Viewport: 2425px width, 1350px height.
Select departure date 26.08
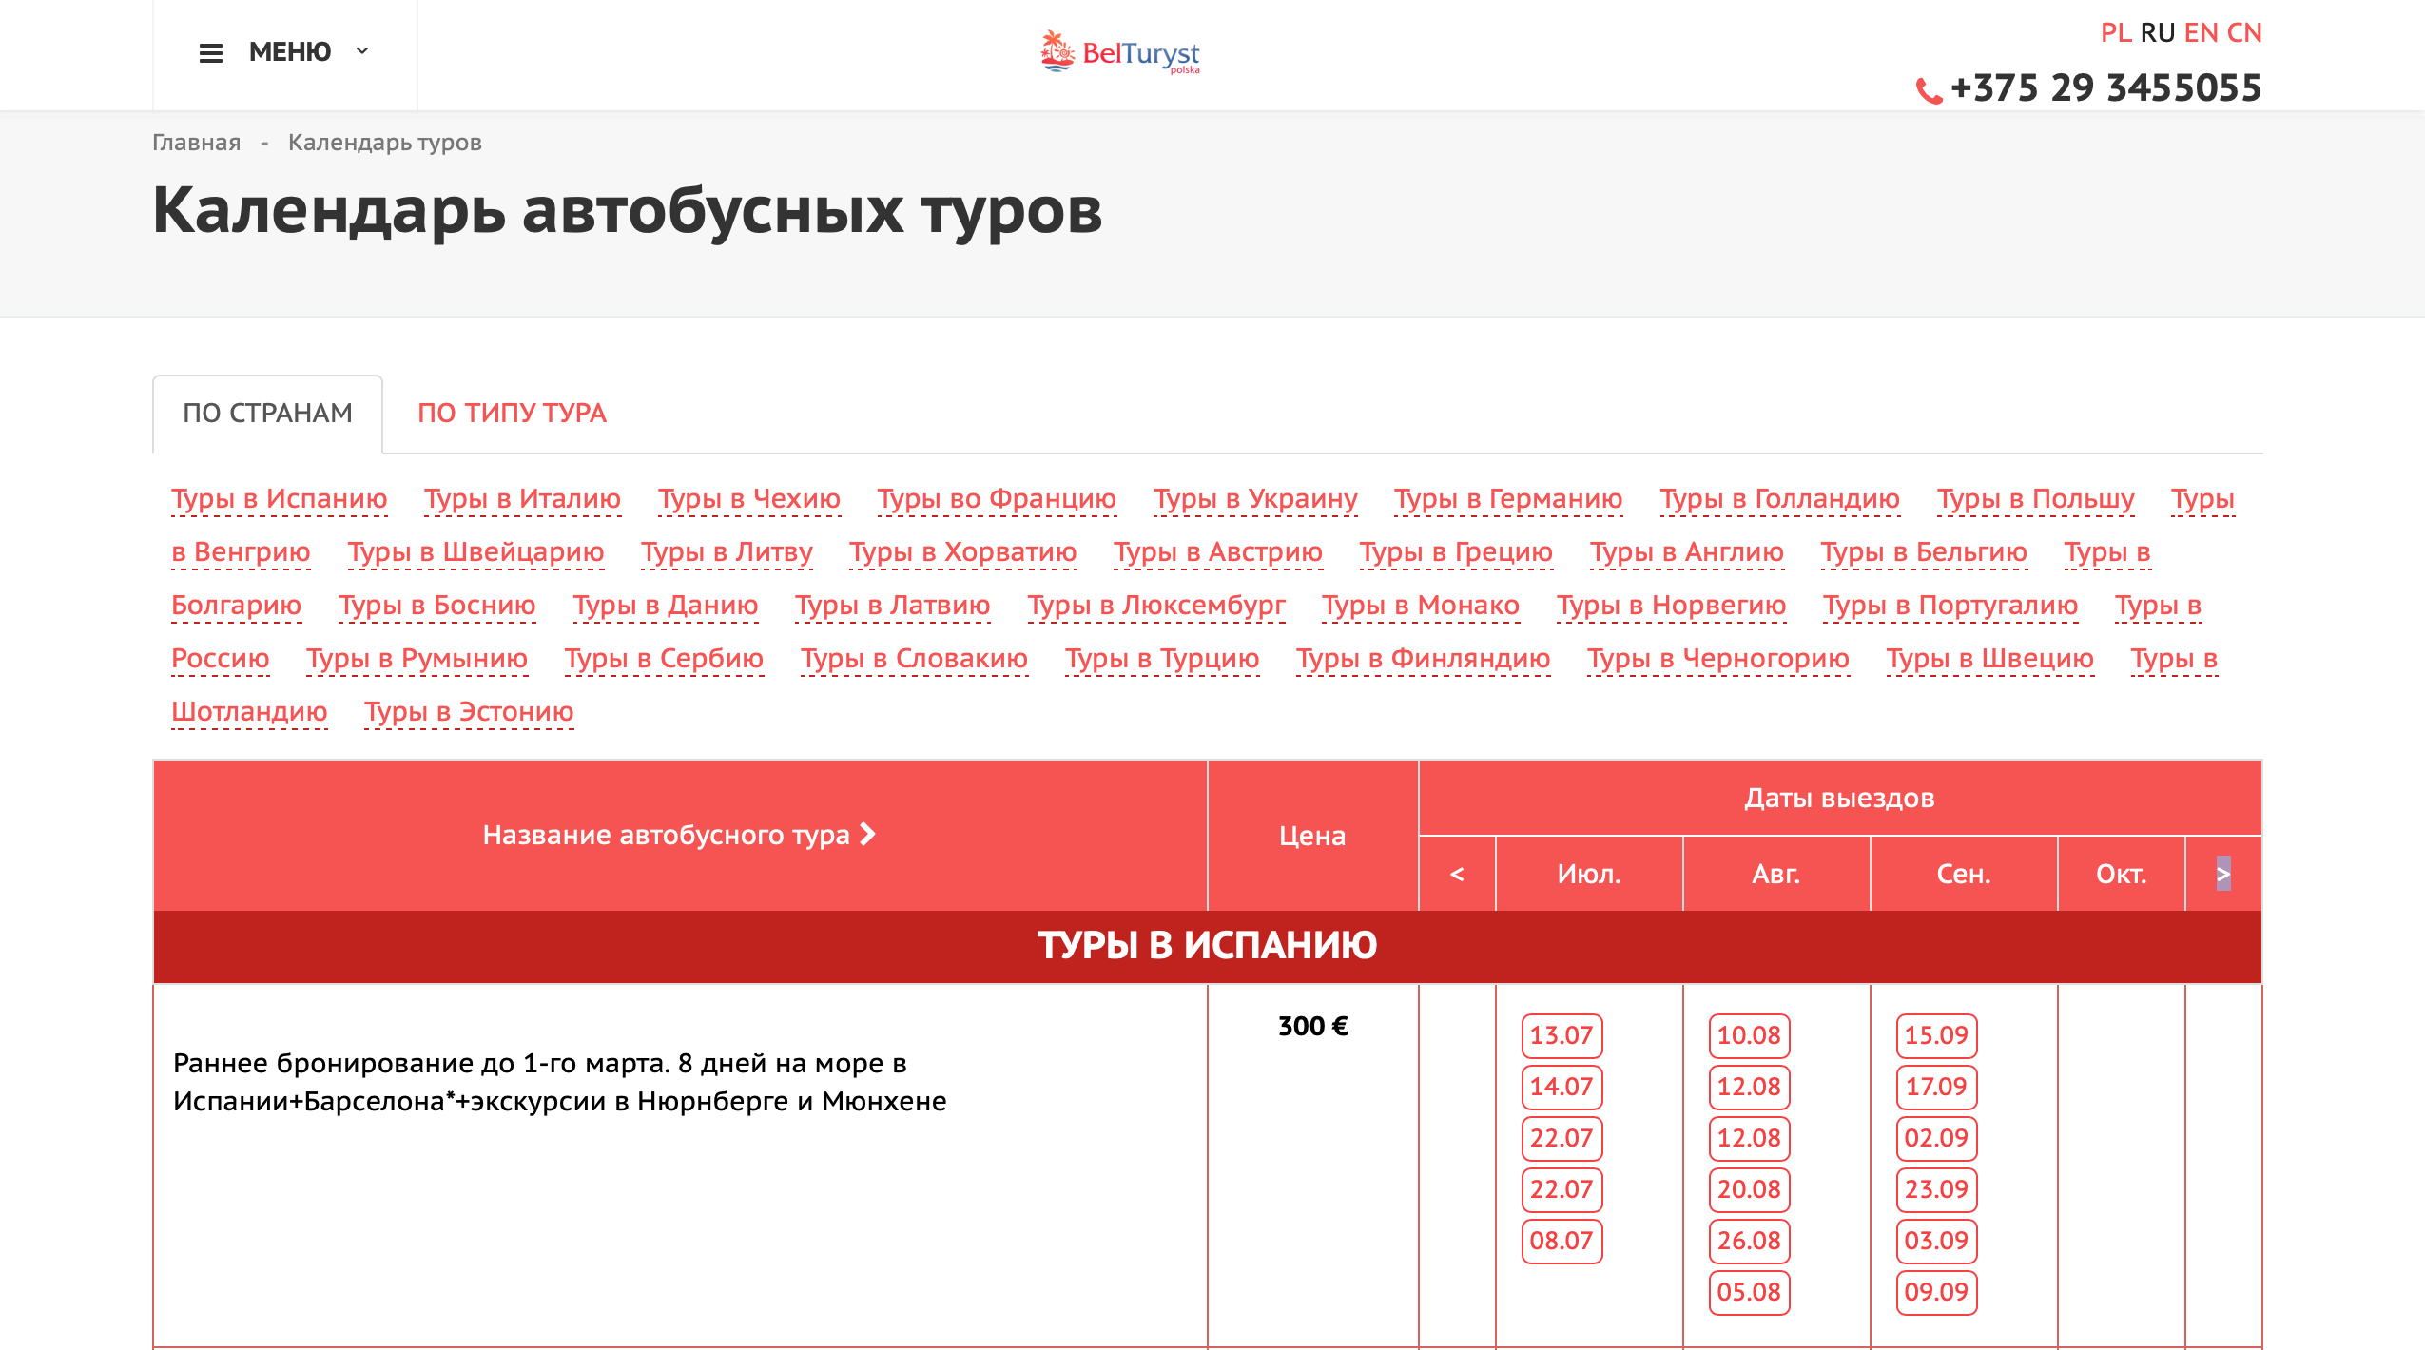coord(1749,1241)
